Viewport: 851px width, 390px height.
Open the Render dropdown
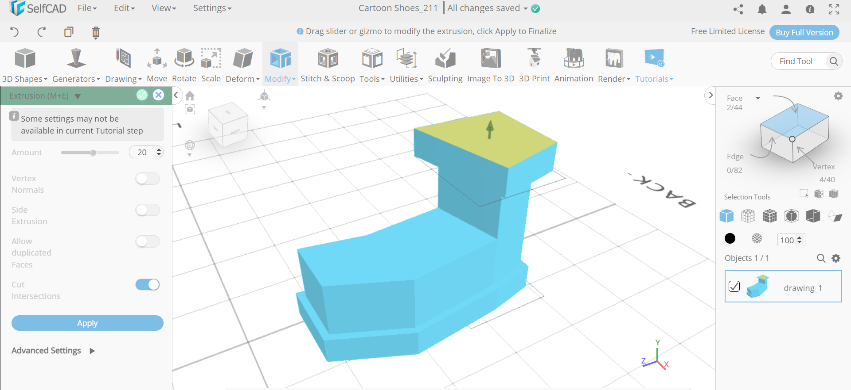[x=614, y=65]
